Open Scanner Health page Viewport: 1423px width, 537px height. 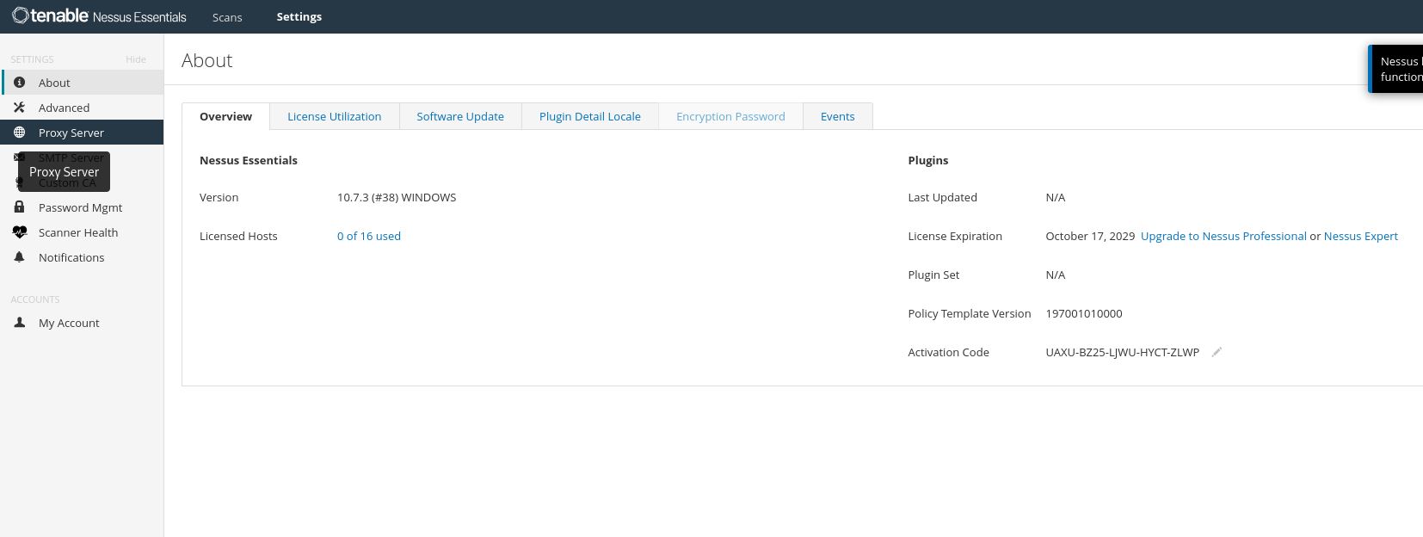(x=82, y=232)
